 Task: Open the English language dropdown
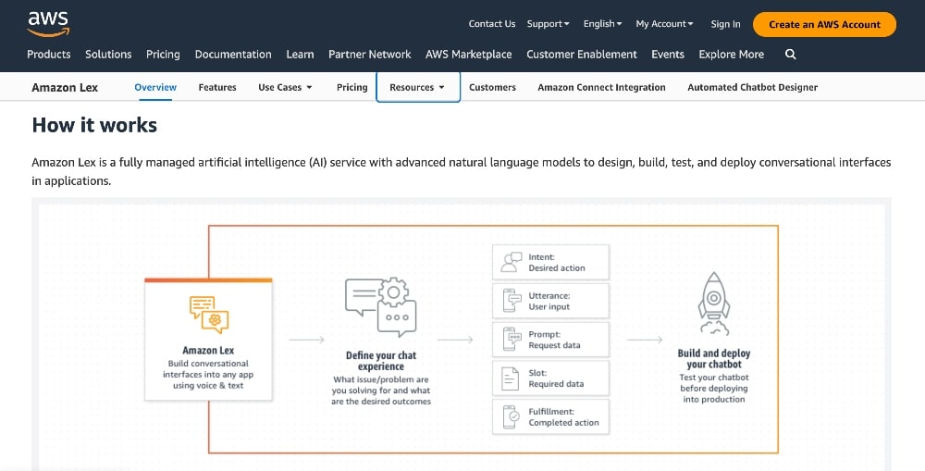[602, 24]
